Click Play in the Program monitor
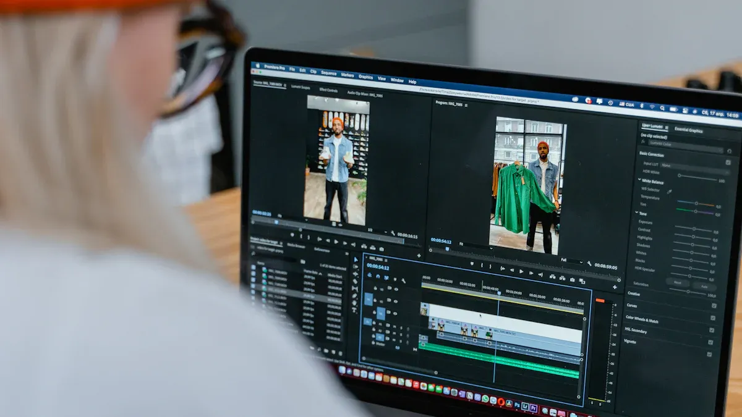Image resolution: width=742 pixels, height=417 pixels. coord(521,271)
